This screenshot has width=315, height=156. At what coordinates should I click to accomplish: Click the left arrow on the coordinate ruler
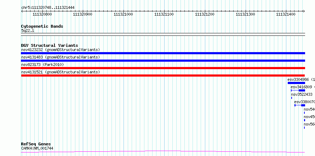point(22,11)
